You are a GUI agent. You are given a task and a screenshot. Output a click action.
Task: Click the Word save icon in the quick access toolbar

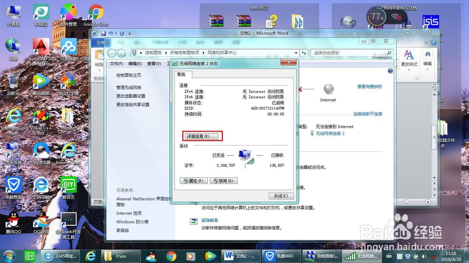pos(103,33)
